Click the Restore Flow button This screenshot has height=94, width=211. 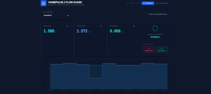click(162, 49)
